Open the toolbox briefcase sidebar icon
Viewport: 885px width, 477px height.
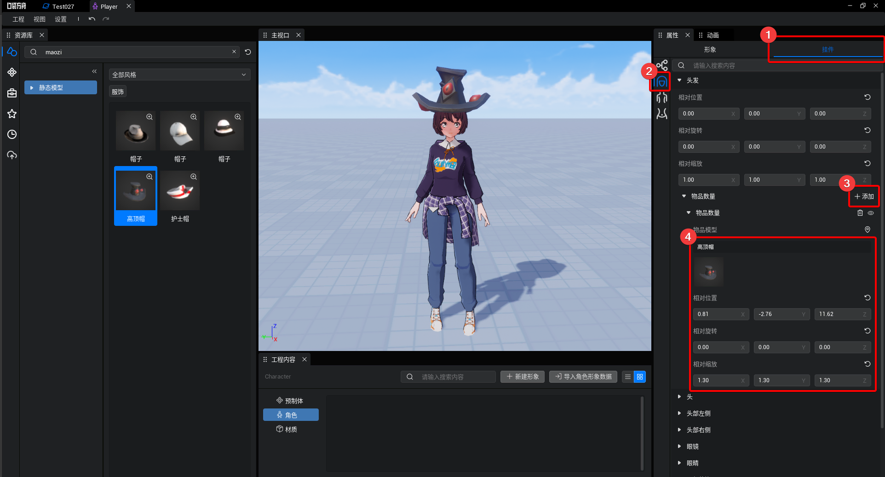pyautogui.click(x=12, y=93)
